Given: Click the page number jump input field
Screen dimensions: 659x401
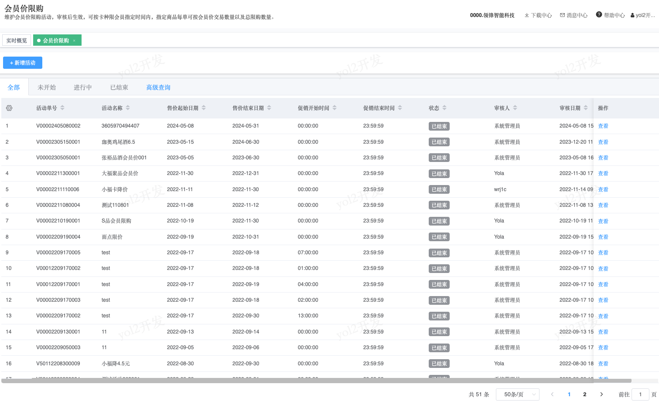Looking at the screenshot, I should [x=640, y=394].
